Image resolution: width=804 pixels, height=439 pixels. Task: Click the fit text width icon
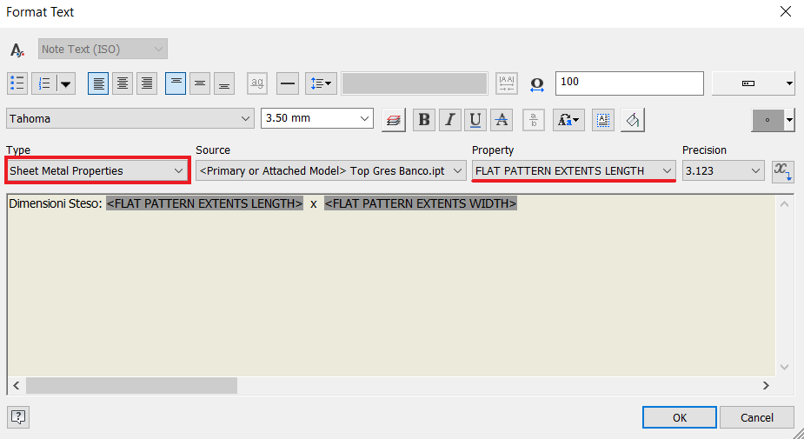click(507, 83)
